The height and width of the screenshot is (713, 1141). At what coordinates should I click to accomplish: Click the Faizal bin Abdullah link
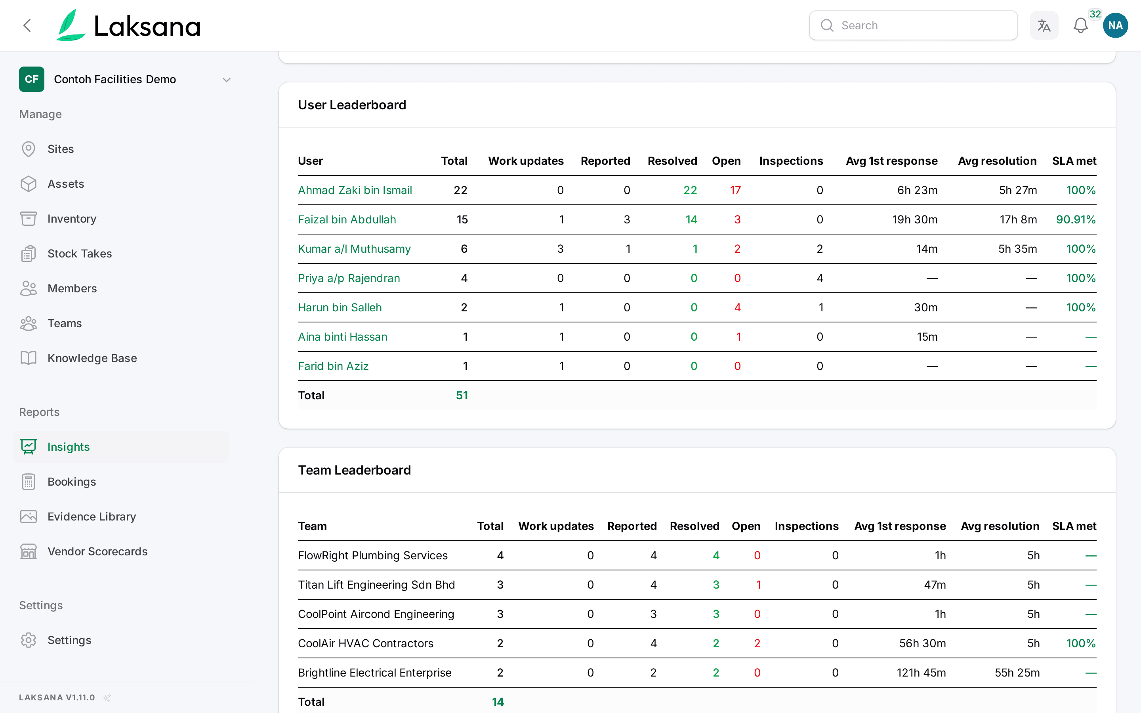coord(347,219)
